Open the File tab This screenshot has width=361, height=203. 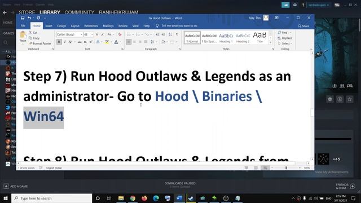coord(23,26)
